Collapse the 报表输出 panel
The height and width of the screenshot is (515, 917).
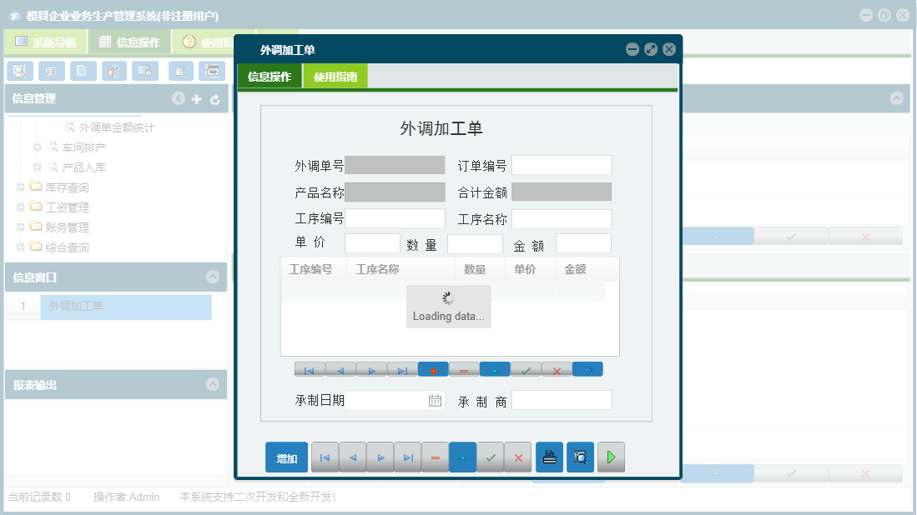213,384
